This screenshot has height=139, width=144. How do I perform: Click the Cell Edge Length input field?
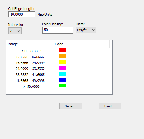[x=22, y=14]
